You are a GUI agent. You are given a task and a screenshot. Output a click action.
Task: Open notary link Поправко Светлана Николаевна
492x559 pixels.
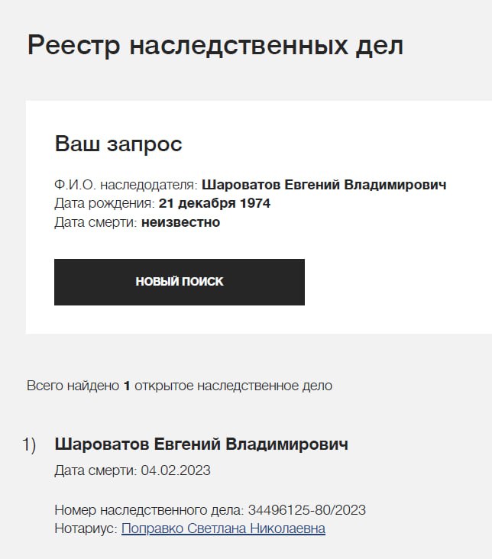223,528
